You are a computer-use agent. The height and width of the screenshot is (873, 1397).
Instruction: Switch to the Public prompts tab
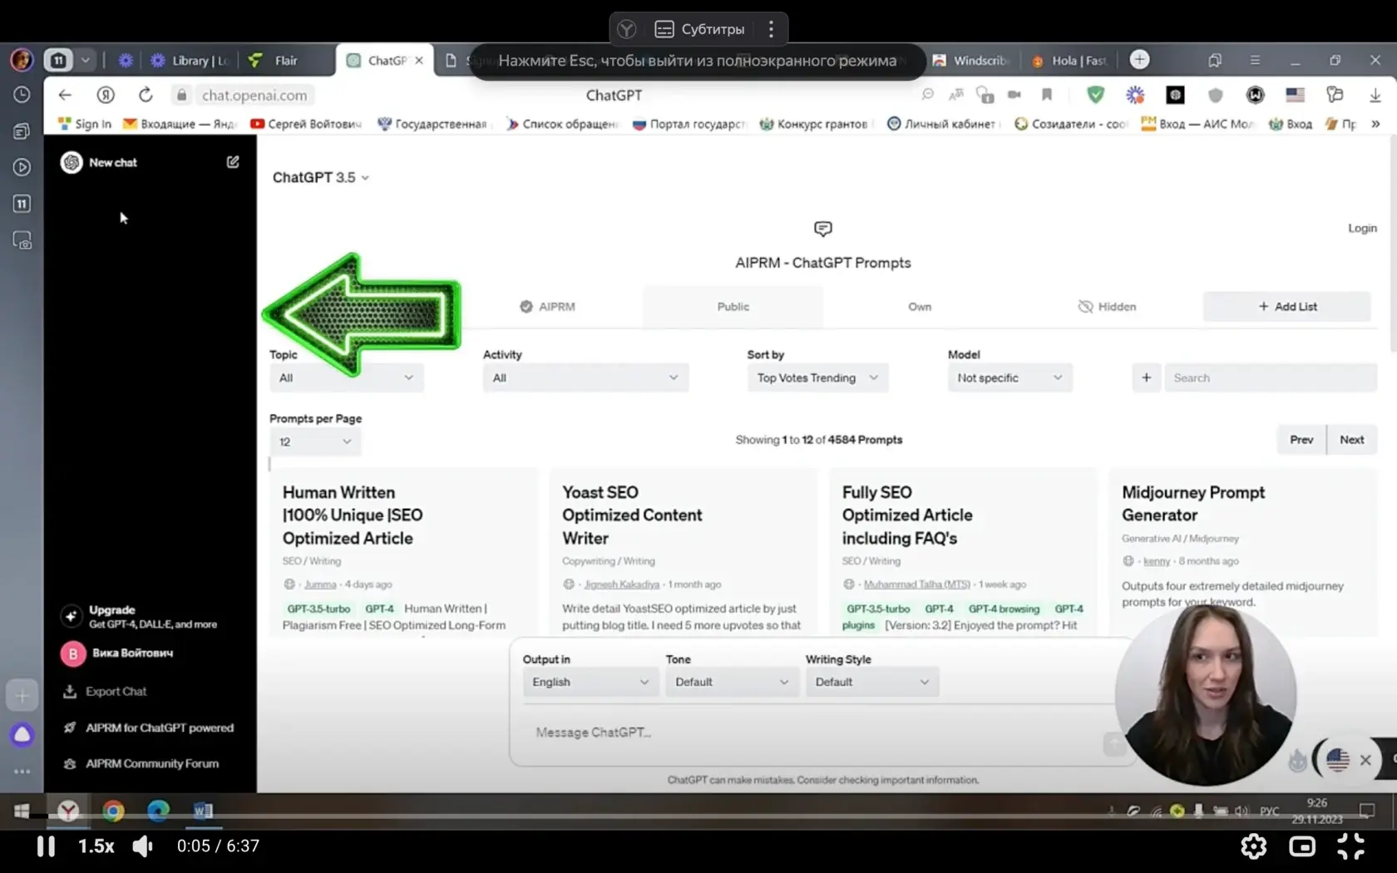[x=733, y=307]
